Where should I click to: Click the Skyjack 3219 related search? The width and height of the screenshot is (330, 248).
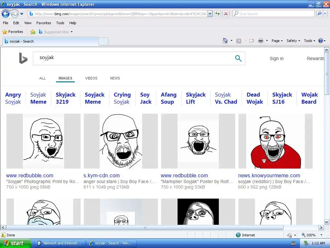coord(65,98)
